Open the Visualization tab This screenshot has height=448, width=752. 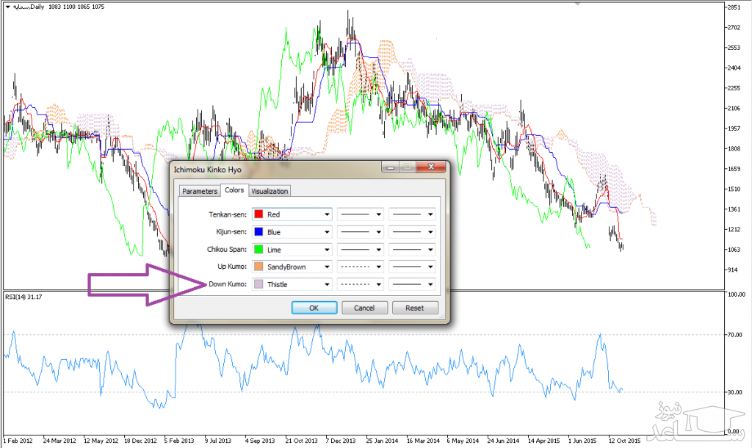(x=270, y=191)
